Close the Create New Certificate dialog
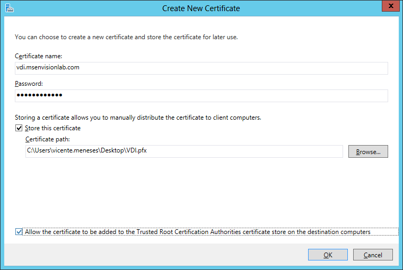 tap(390, 6)
